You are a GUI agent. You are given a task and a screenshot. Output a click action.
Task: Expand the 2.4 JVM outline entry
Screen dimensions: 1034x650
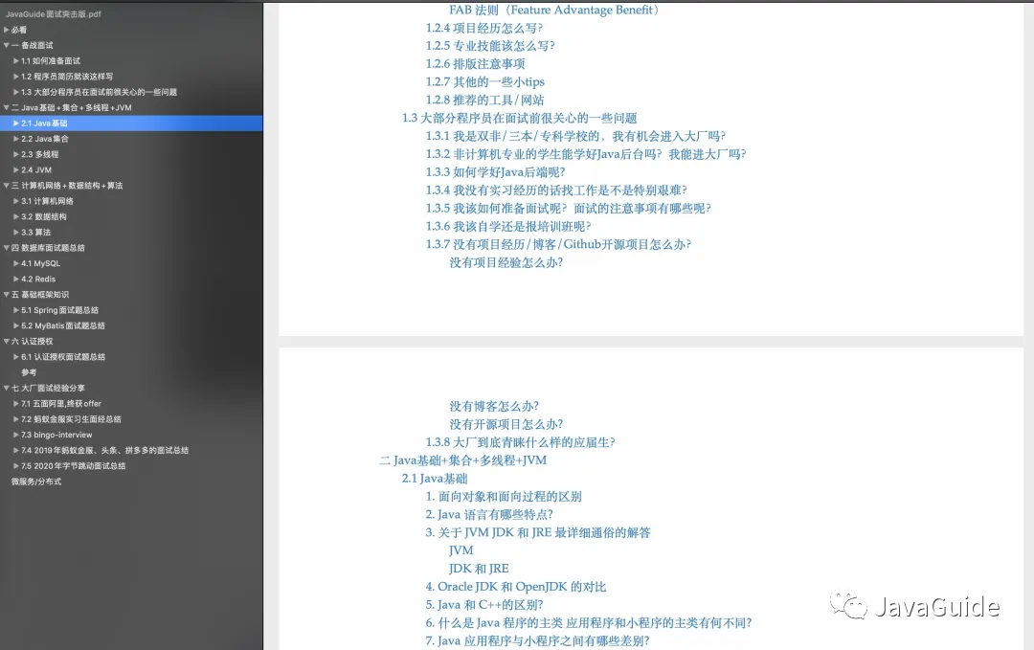click(x=16, y=170)
